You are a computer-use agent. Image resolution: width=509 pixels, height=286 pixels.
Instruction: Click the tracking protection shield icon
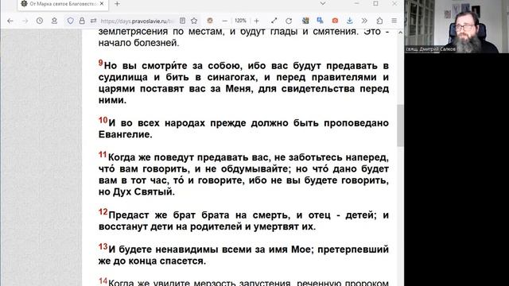pos(70,21)
